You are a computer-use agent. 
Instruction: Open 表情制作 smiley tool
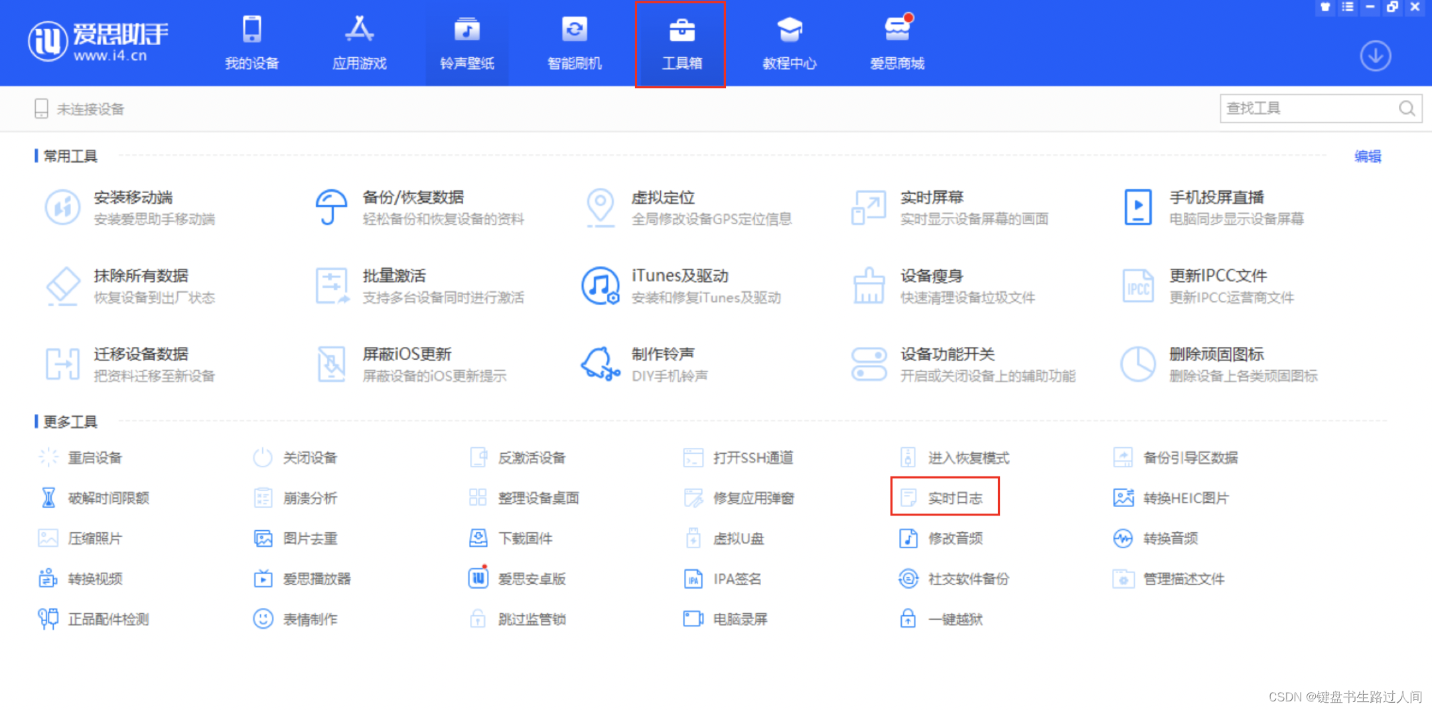pyautogui.click(x=295, y=619)
